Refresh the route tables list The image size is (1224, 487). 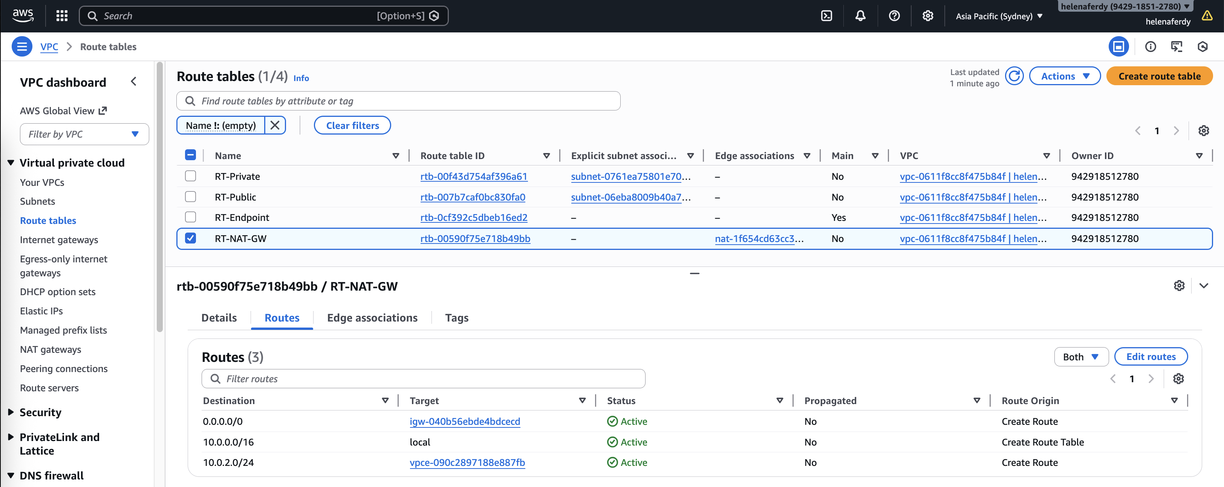[x=1014, y=76]
